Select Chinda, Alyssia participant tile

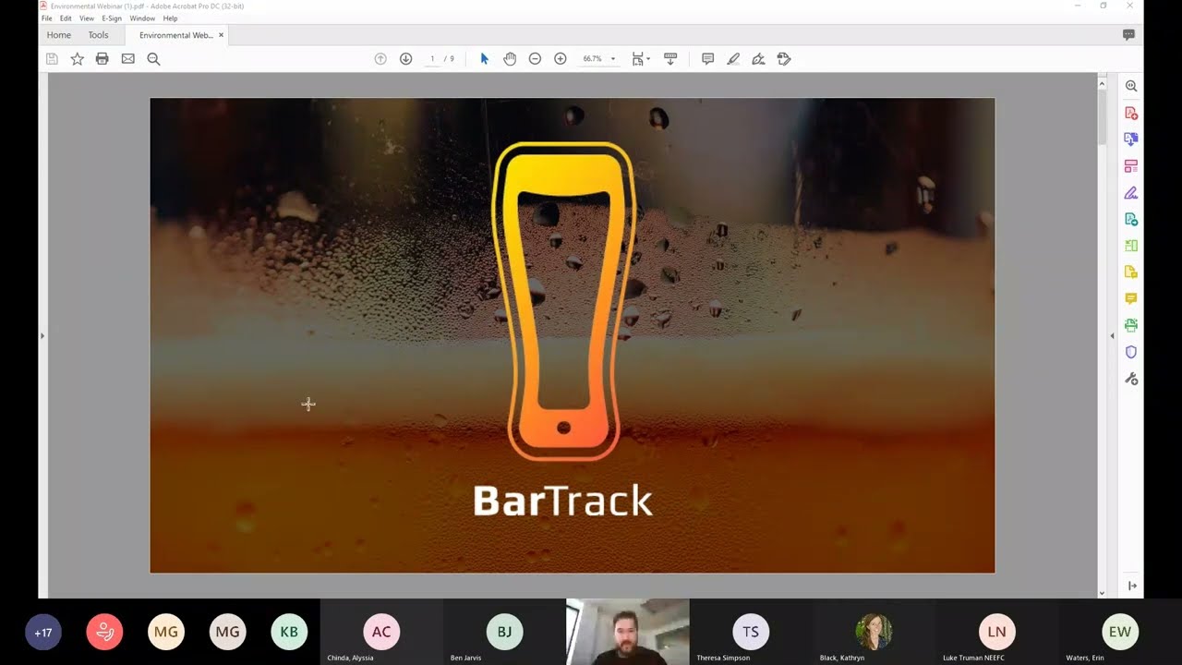coord(381,632)
